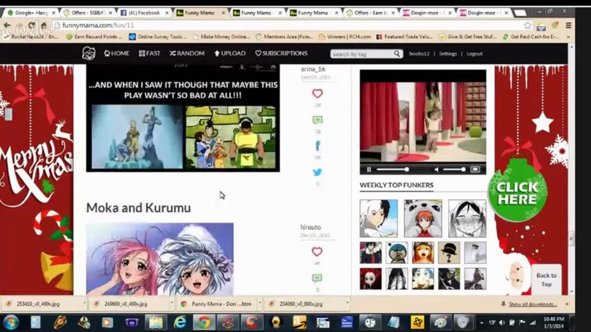The height and width of the screenshot is (332, 591).
Task: Open a RANDOM post
Action: pyautogui.click(x=187, y=53)
